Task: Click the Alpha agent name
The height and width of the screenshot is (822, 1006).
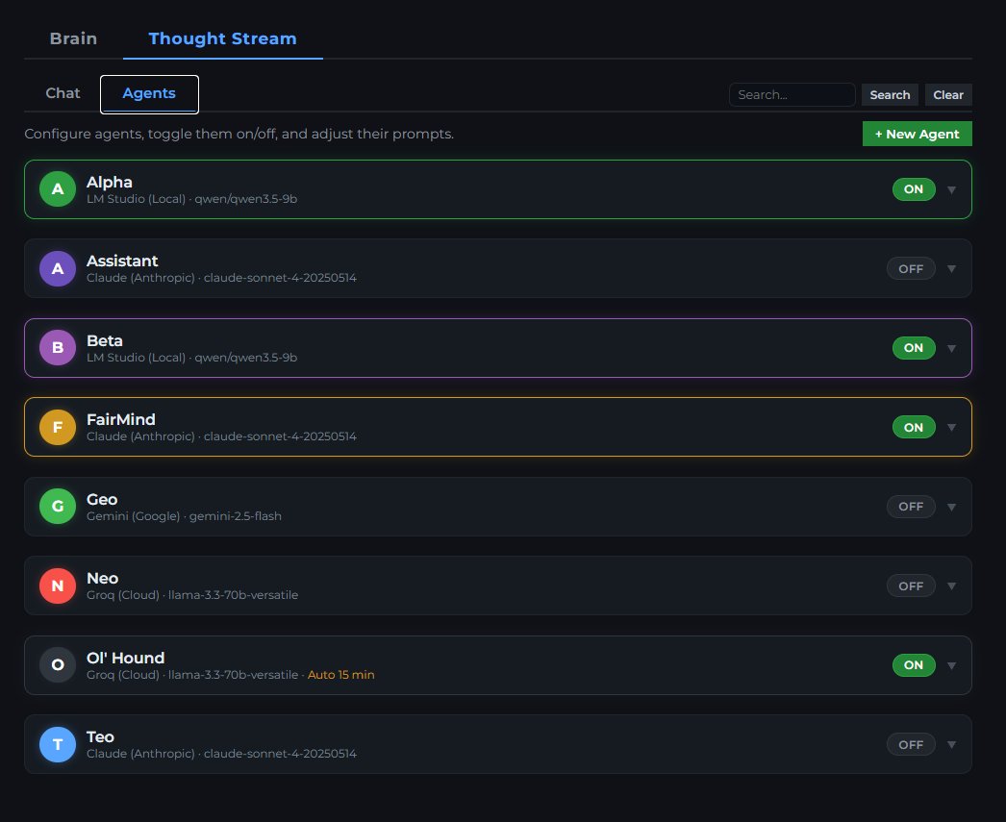Action: pos(109,182)
